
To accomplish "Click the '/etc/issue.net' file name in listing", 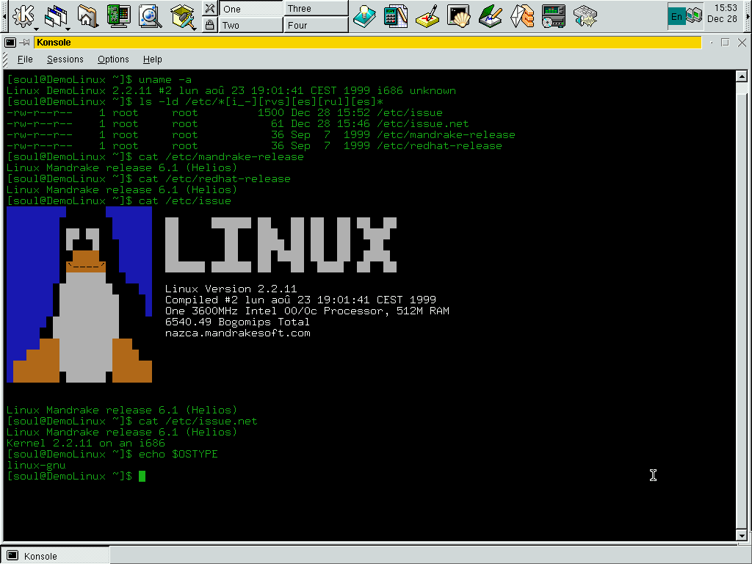I will (x=422, y=123).
